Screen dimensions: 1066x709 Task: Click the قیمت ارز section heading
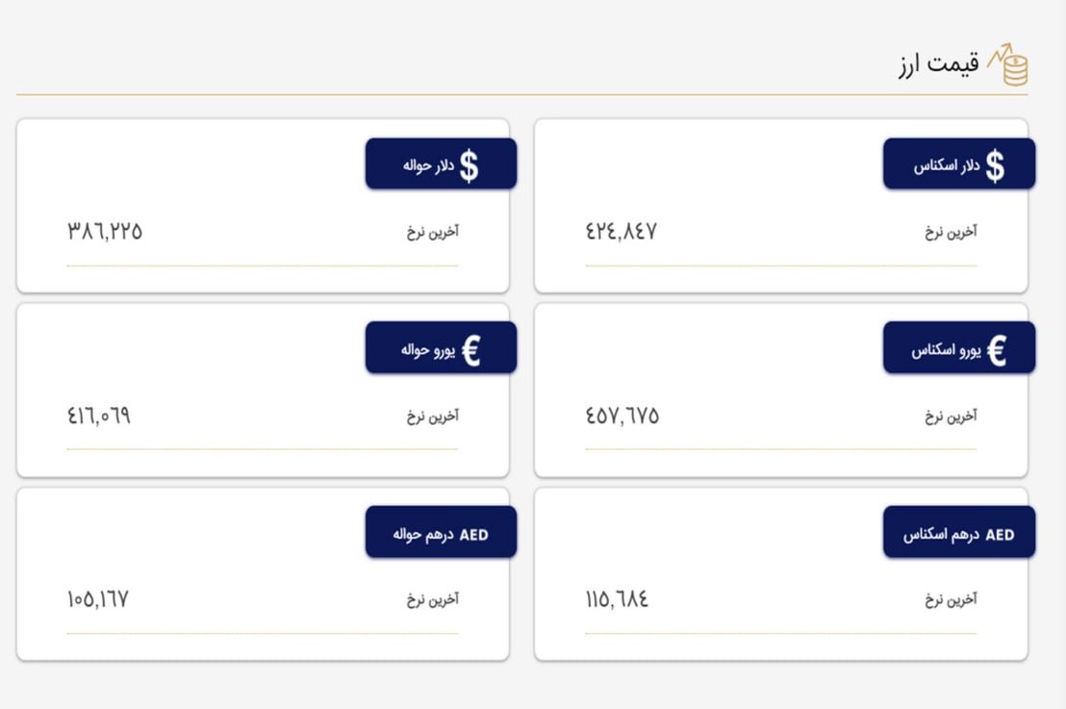938,63
